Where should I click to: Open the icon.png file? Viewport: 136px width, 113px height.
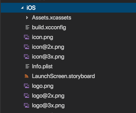42,37
